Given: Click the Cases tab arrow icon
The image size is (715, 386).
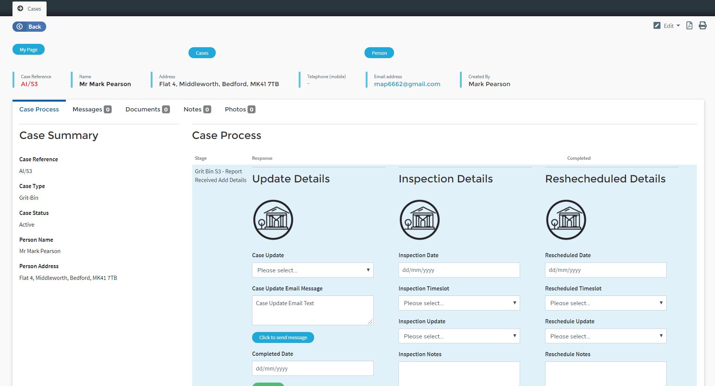Looking at the screenshot, I should (20, 8).
